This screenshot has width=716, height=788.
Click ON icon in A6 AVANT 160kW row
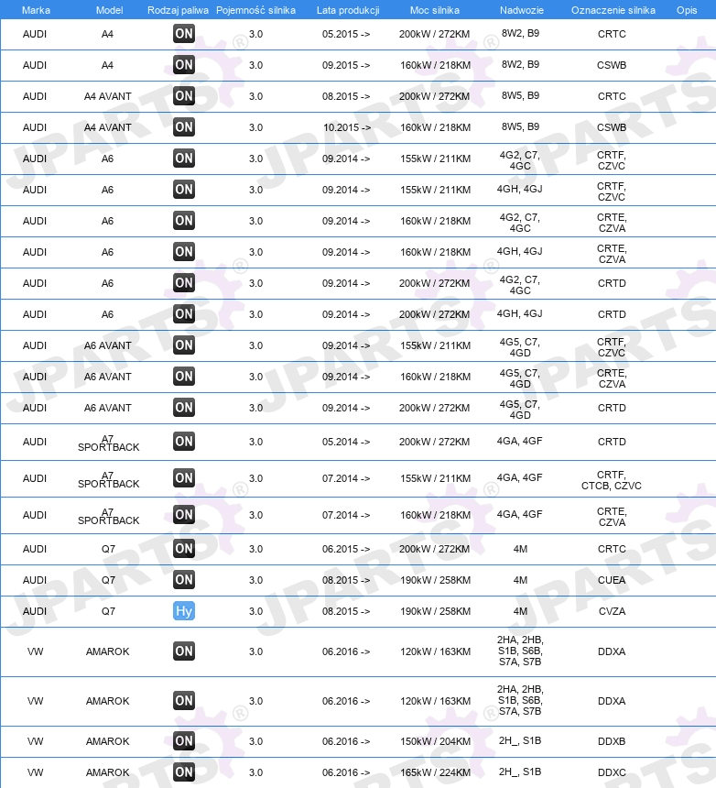(x=184, y=377)
